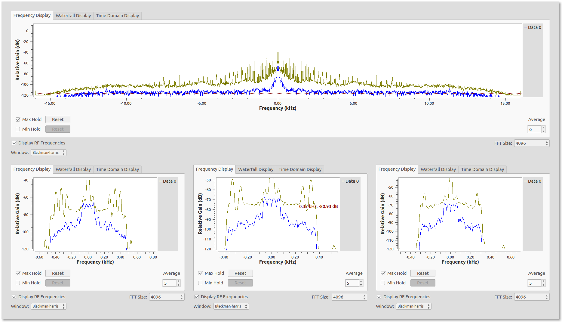Click Max Hold Reset button in top plot

coord(58,119)
